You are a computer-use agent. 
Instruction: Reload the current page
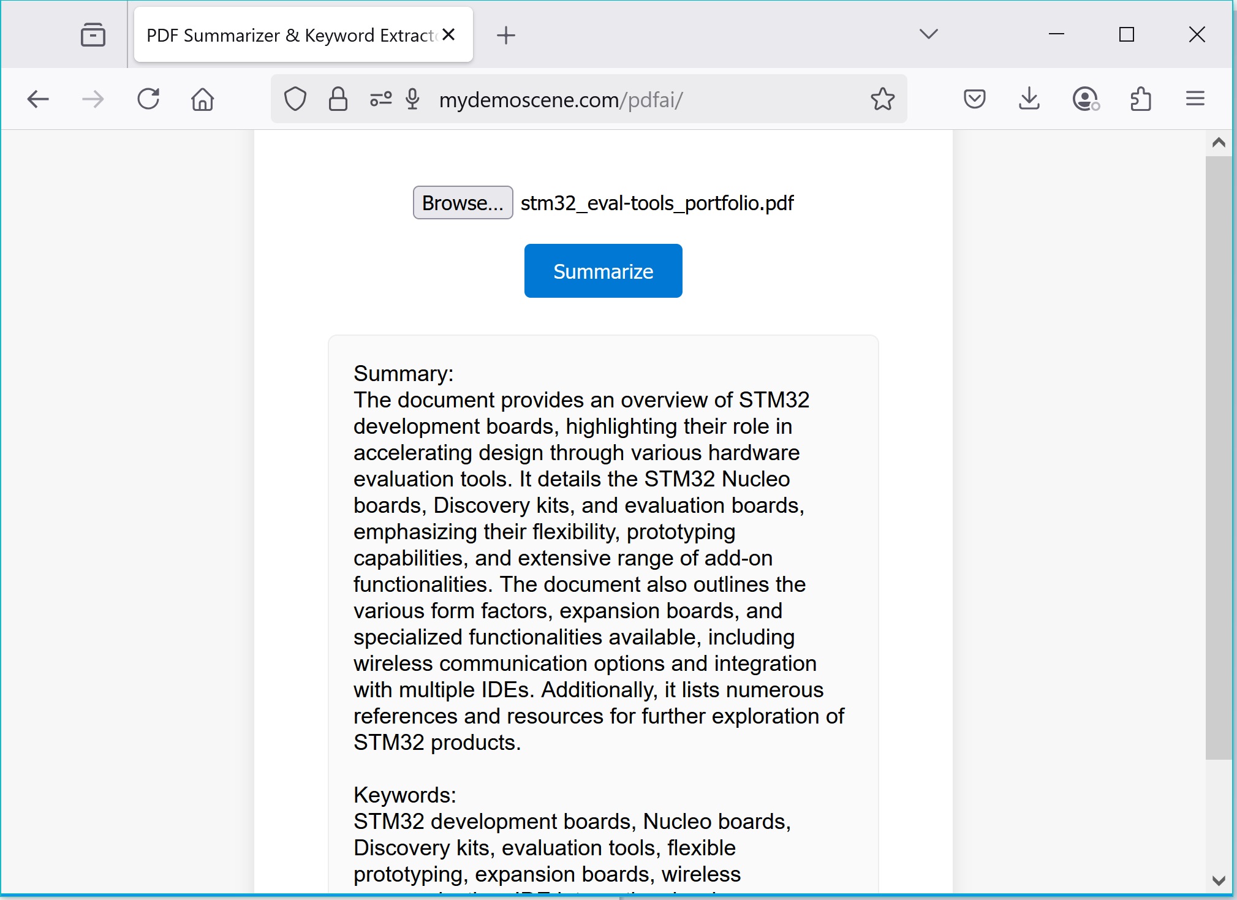(x=148, y=99)
